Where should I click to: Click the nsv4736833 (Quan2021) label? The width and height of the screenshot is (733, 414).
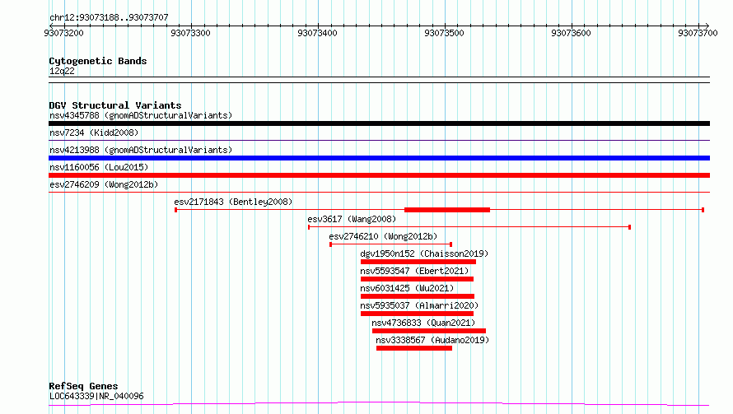[423, 323]
